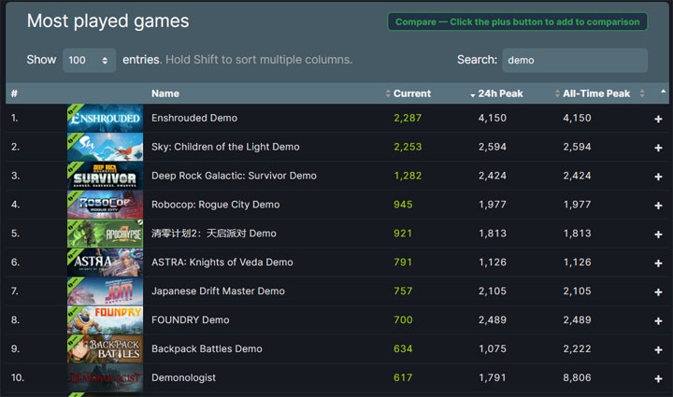This screenshot has height=397, width=673.
Task: Open Demonologist game thumbnail
Action: pos(105,377)
